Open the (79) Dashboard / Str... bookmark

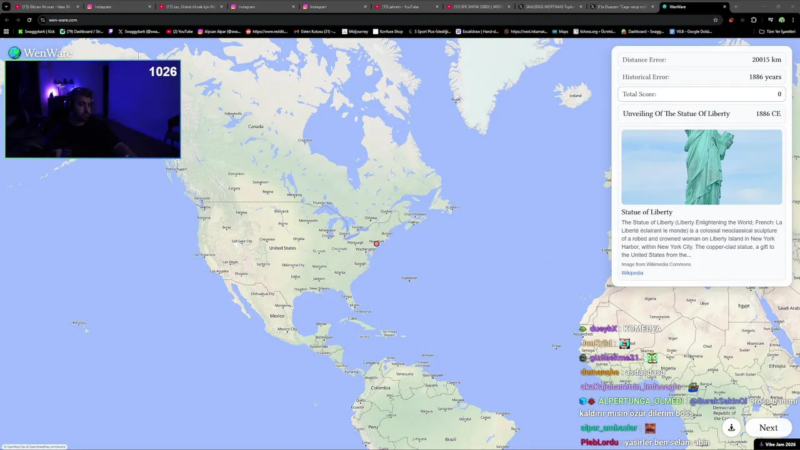coord(82,31)
